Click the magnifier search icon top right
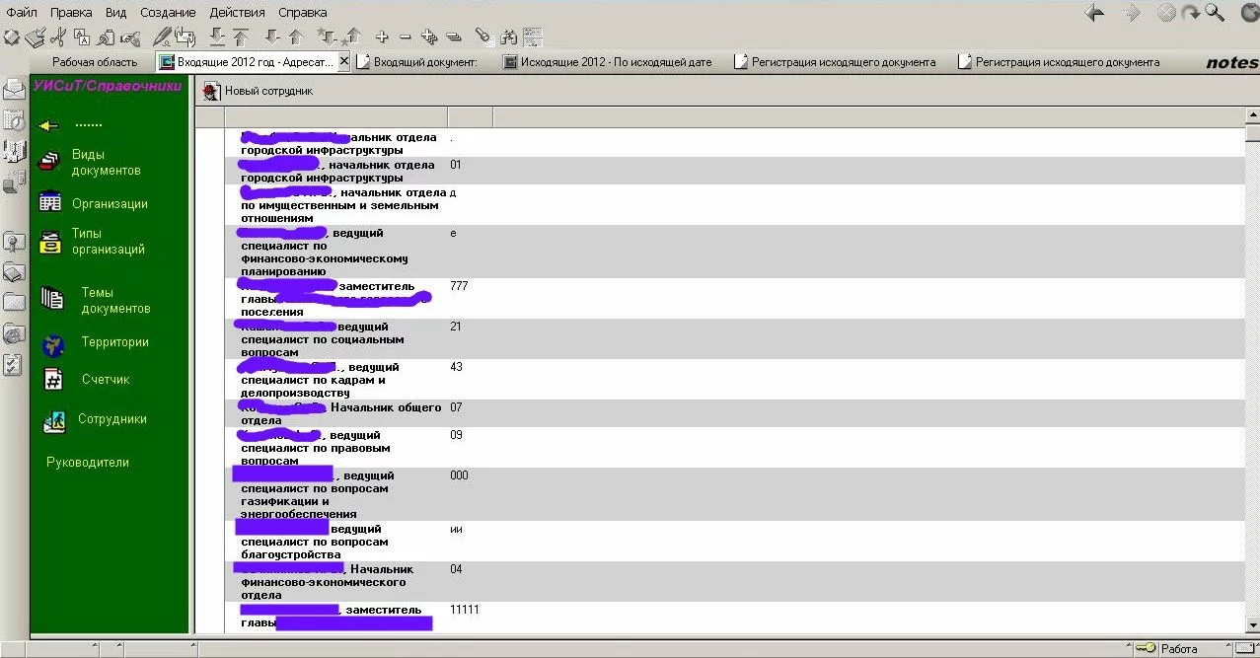The width and height of the screenshot is (1260, 658). click(1214, 13)
